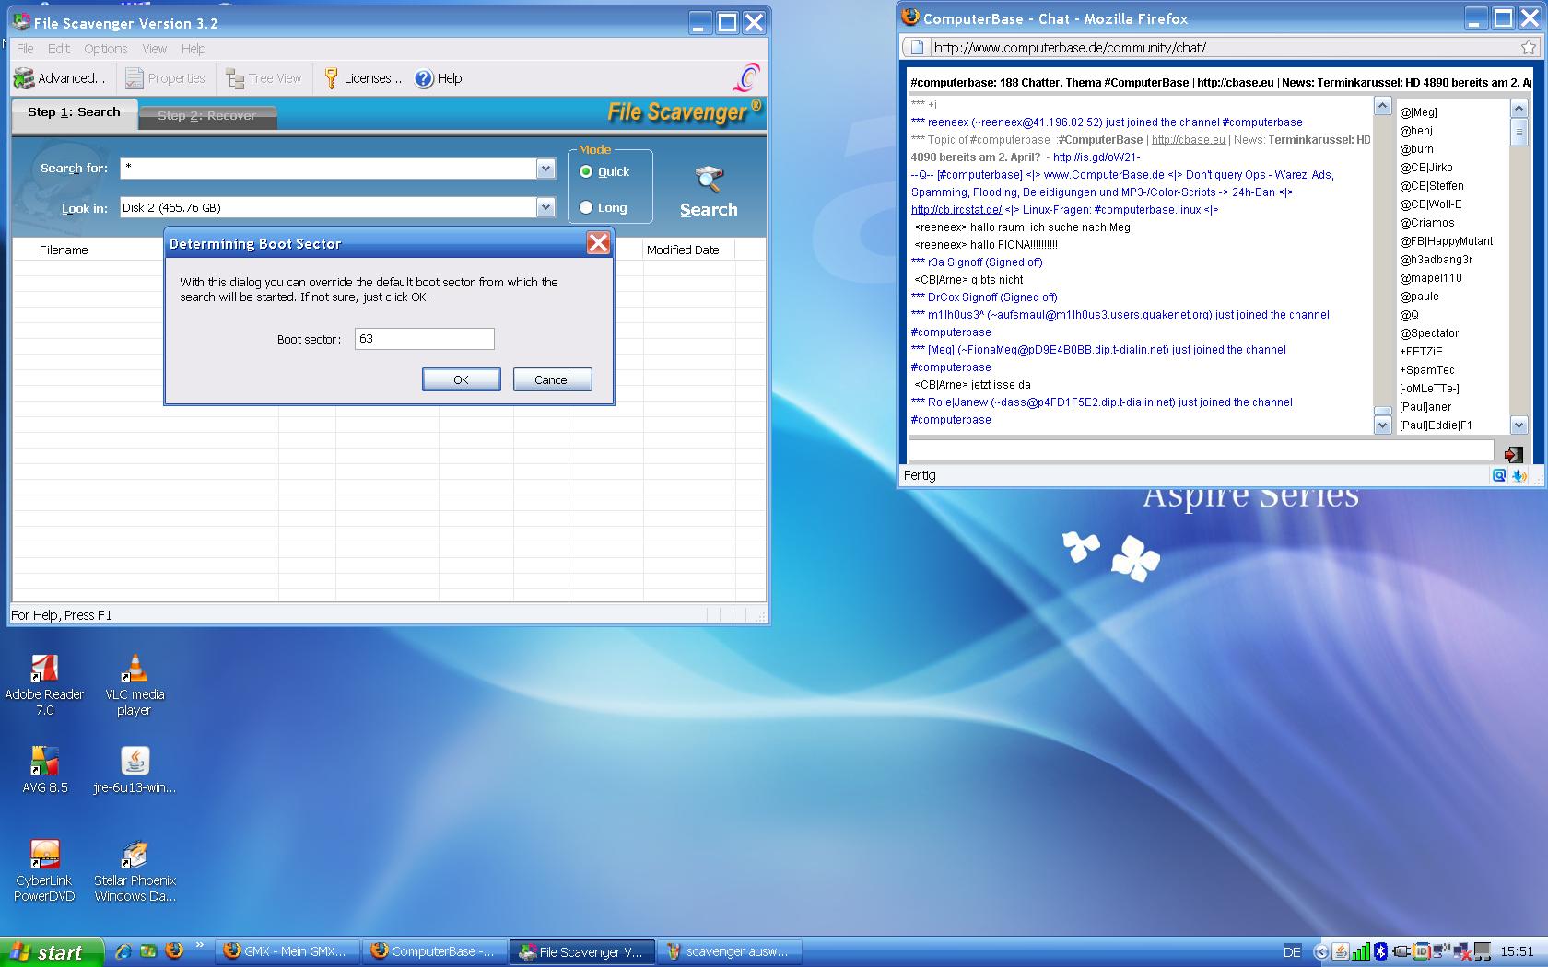Open the Licenses dialog with the key icon
1548x967 pixels.
tap(363, 78)
